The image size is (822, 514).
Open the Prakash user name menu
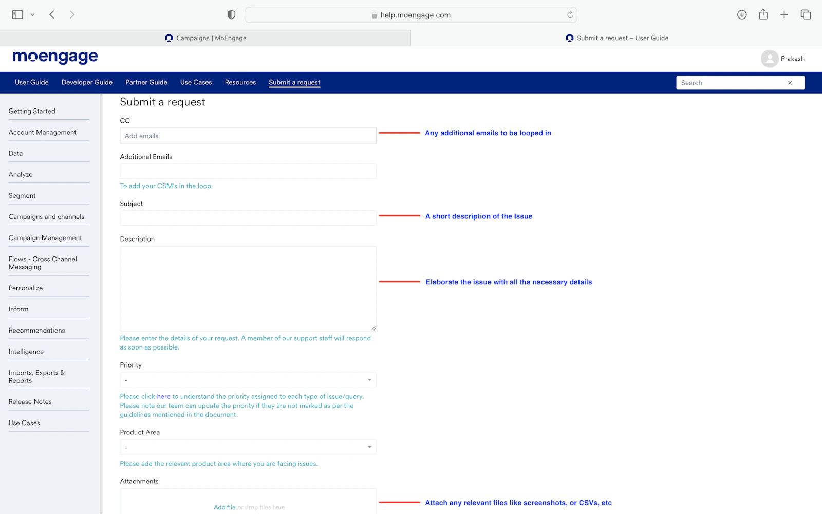pos(793,59)
